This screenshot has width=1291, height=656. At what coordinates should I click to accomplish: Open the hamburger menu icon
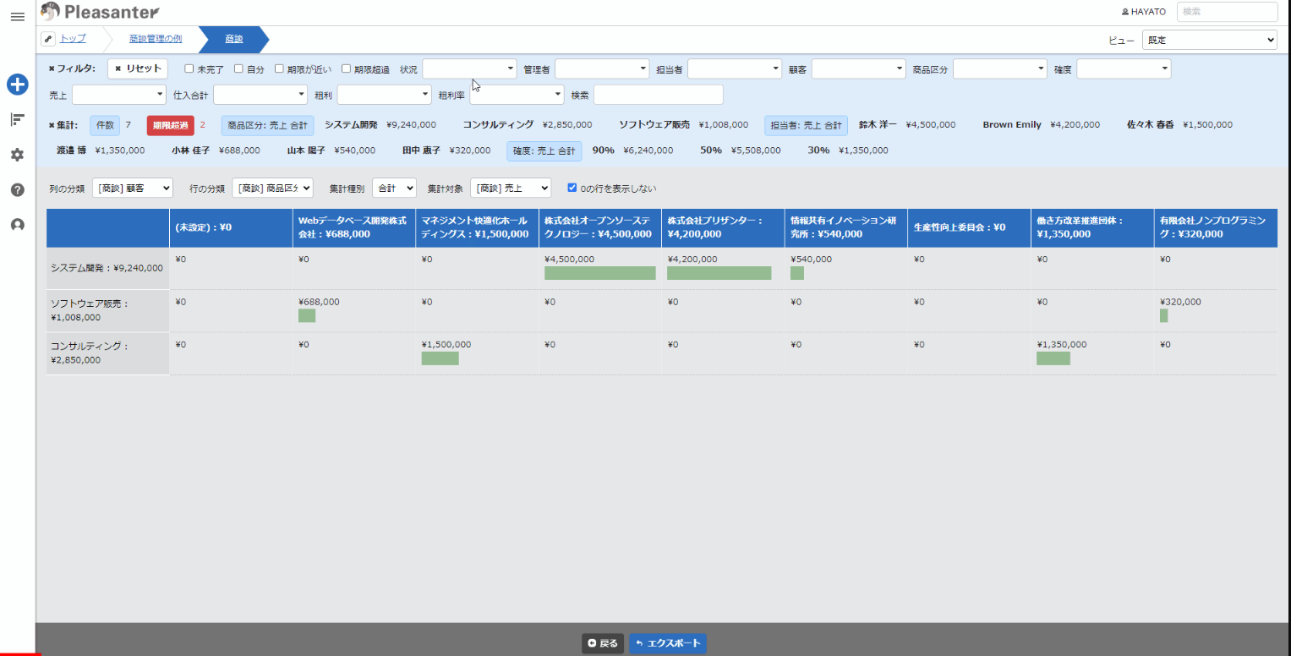[17, 17]
